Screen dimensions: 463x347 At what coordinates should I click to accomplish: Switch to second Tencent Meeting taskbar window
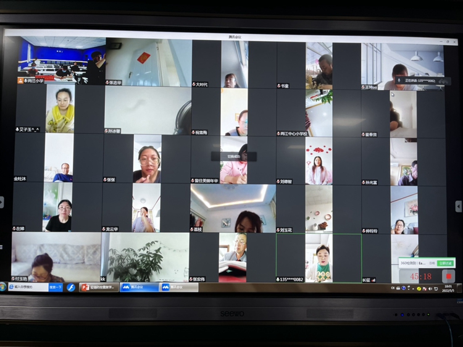pyautogui.click(x=179, y=287)
